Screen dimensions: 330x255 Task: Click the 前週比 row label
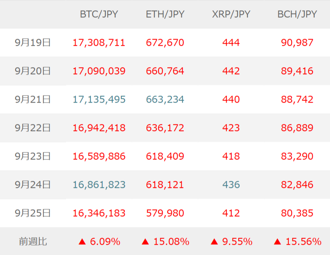click(x=33, y=241)
